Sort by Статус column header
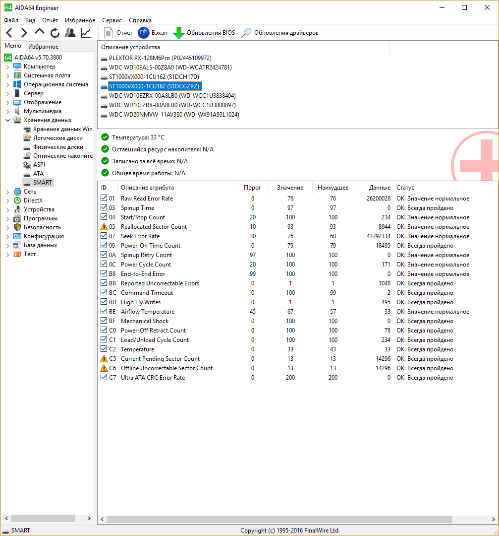 (444, 187)
